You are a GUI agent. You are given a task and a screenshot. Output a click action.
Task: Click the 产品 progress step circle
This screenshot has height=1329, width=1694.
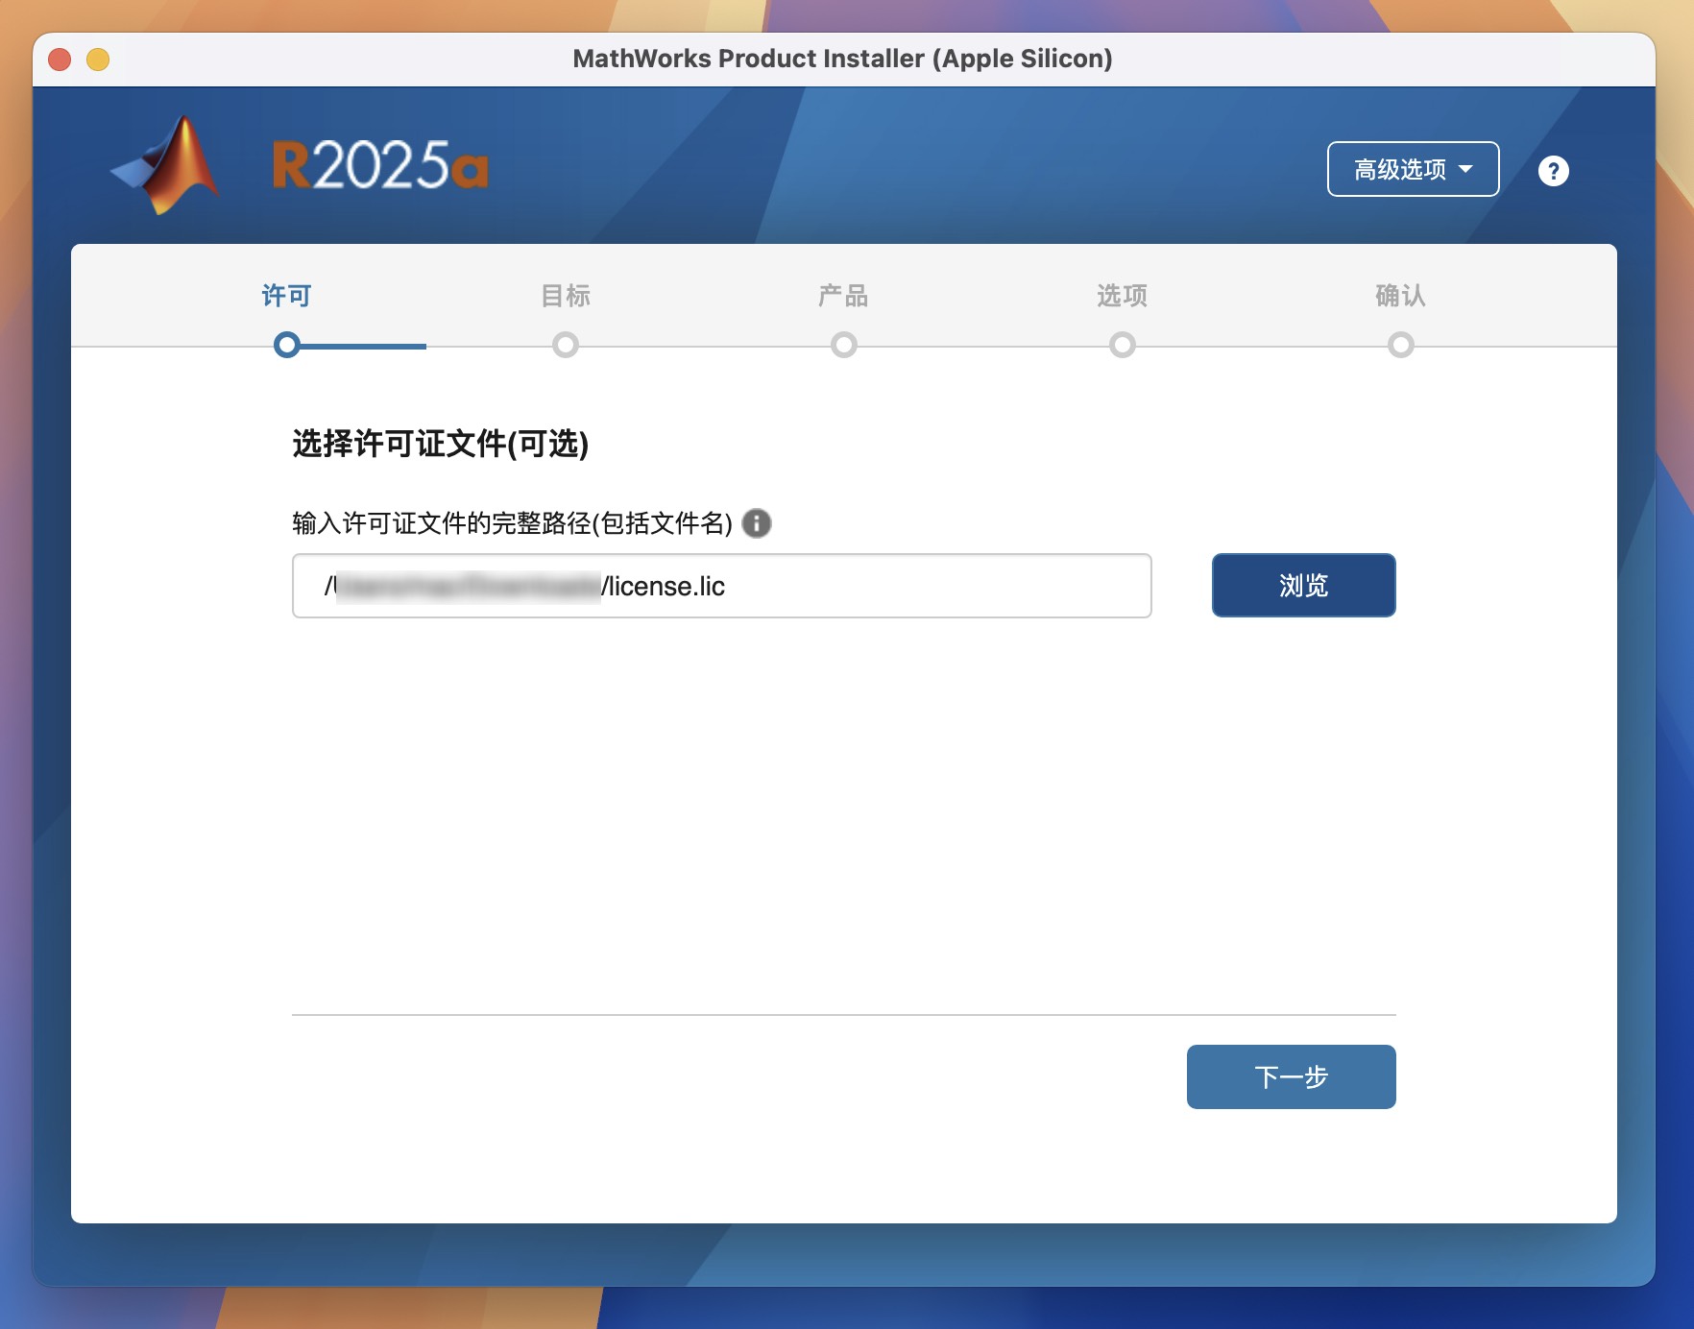coord(844,345)
